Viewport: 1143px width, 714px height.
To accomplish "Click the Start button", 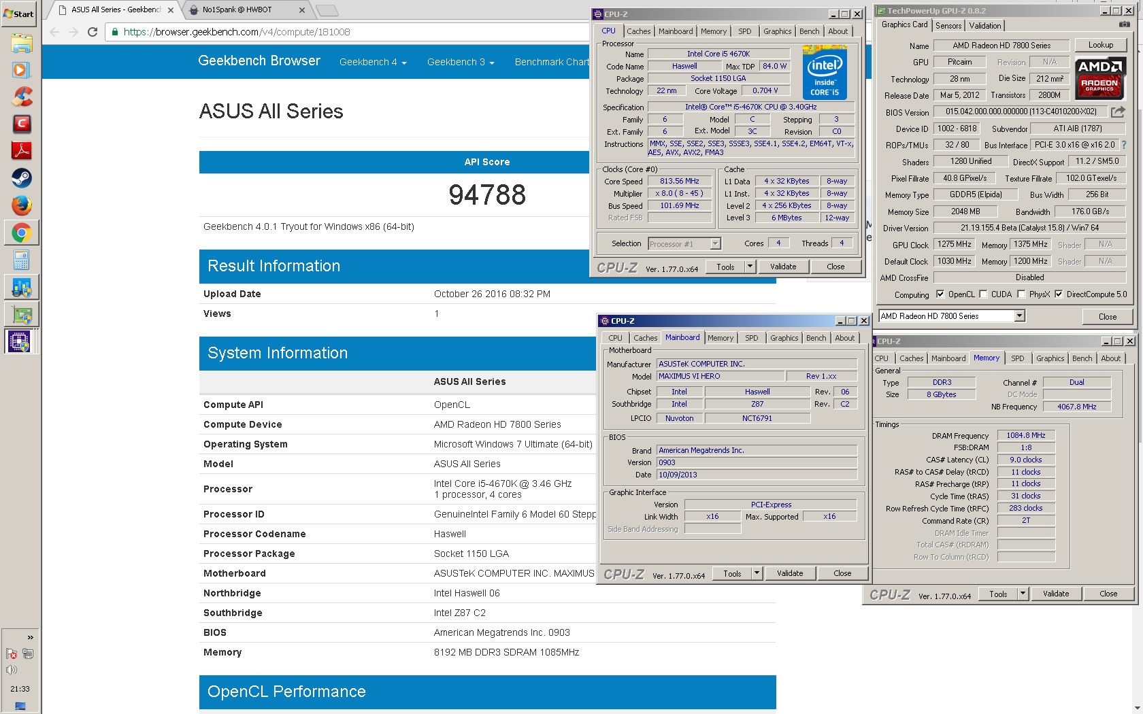I will (19, 14).
